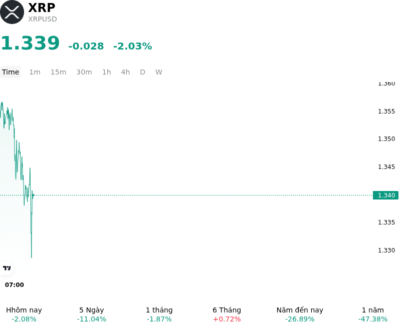Select the 6 Tháng range
The height and width of the screenshot is (329, 401).
(x=227, y=314)
